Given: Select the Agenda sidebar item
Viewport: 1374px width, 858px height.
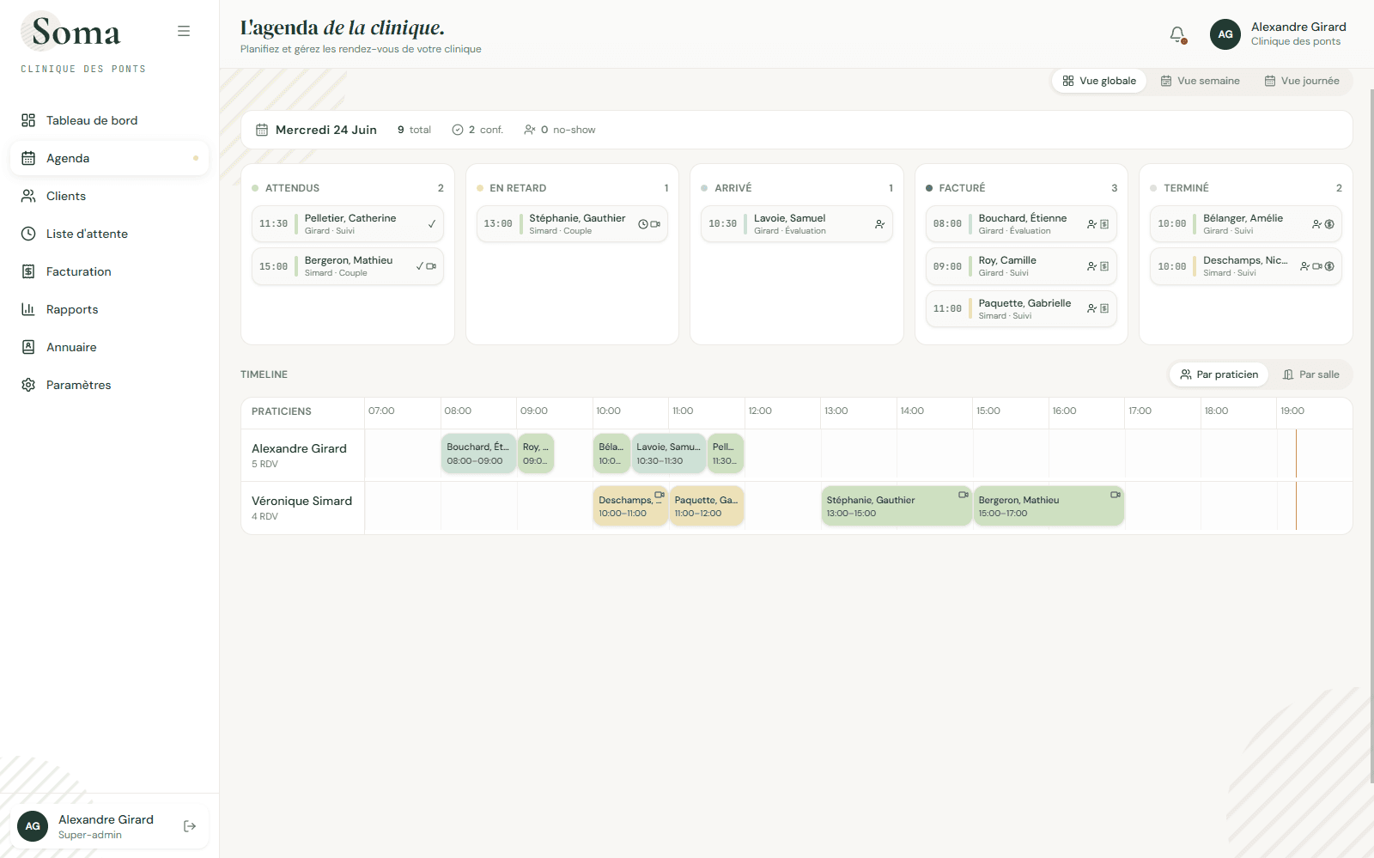Looking at the screenshot, I should pyautogui.click(x=109, y=158).
